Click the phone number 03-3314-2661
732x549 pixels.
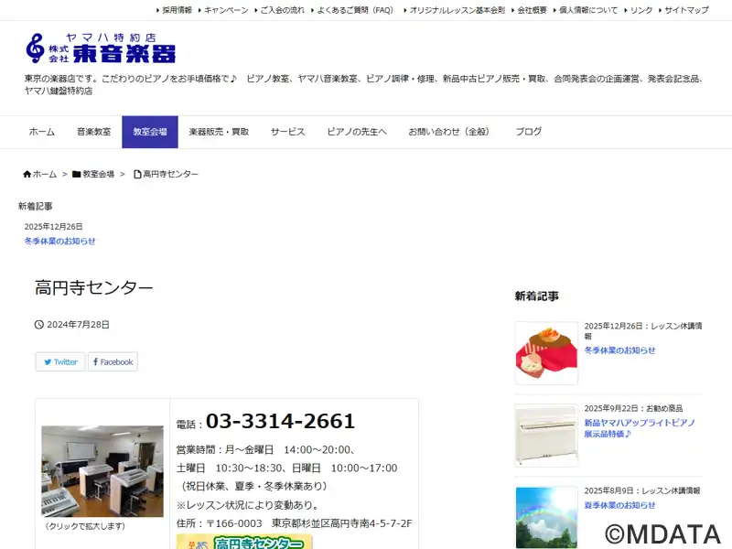[x=280, y=421]
